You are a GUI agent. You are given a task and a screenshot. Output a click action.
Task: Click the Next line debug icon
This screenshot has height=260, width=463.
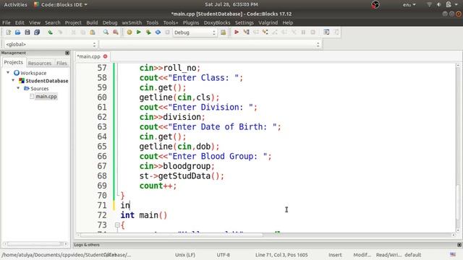tap(255, 32)
